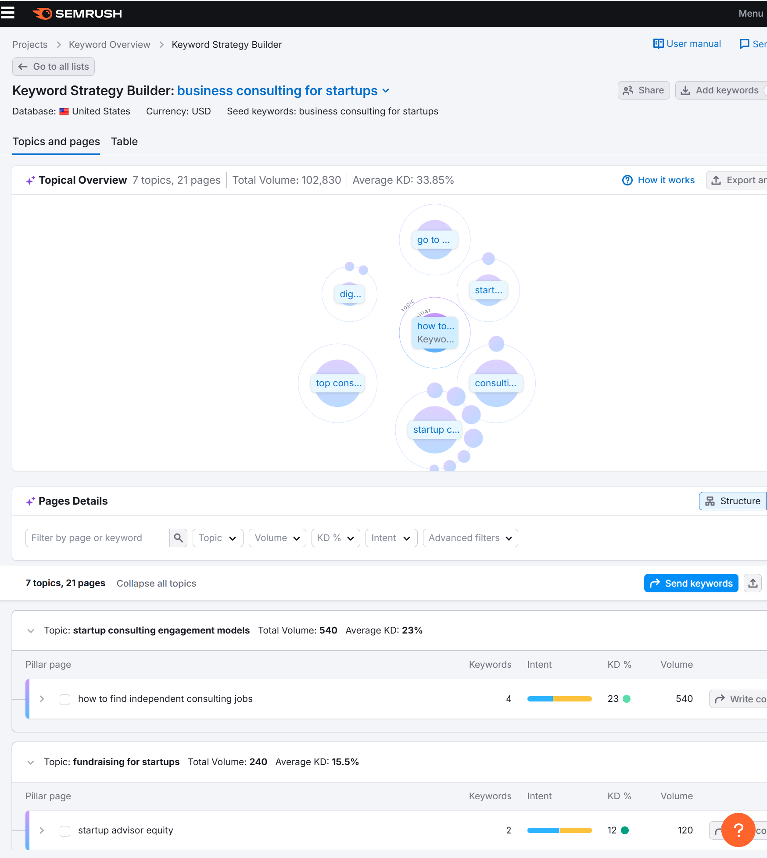Collapse the fundraising for startups topic
The height and width of the screenshot is (858, 767).
[31, 762]
